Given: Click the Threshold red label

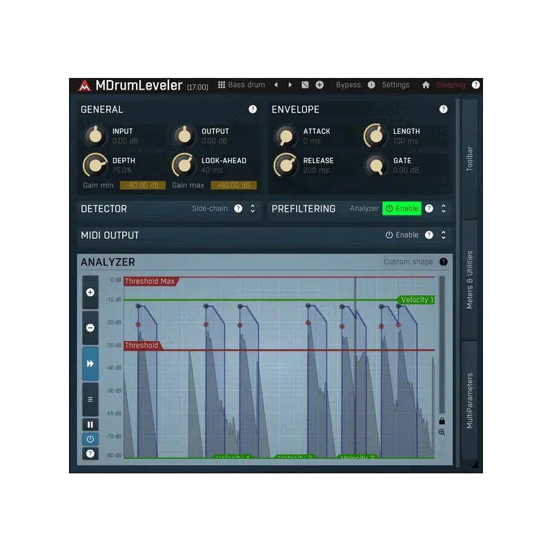Looking at the screenshot, I should 143,346.
